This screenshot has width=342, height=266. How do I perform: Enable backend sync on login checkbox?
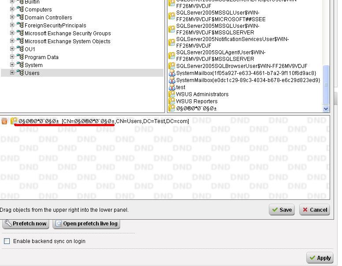[7, 241]
